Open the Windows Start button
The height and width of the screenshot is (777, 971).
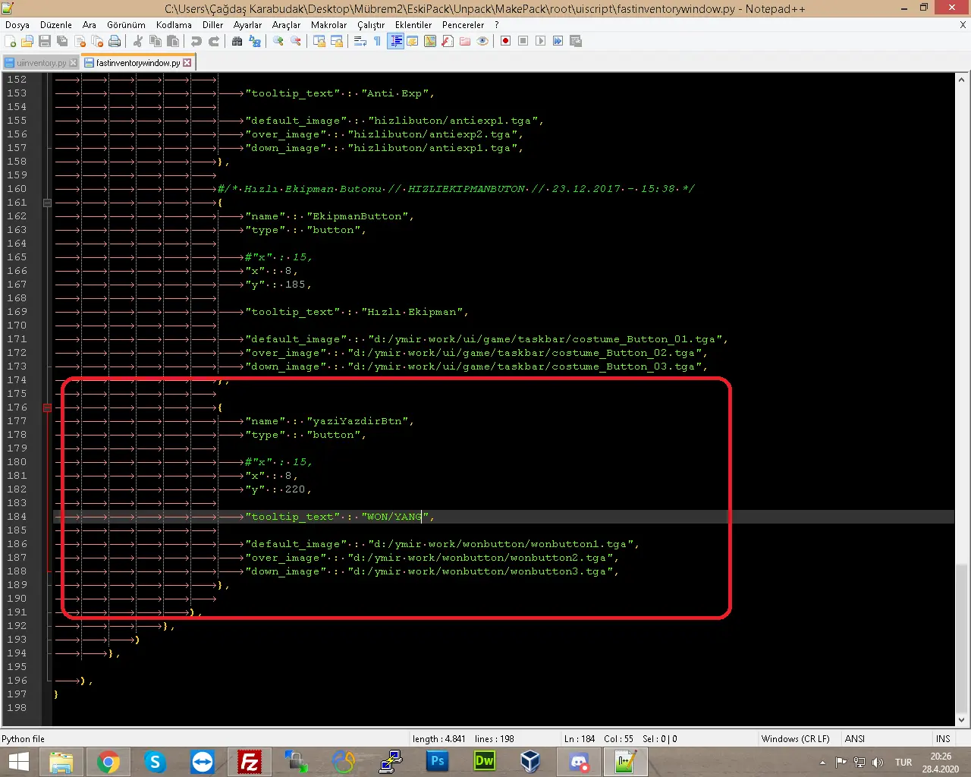coord(18,762)
